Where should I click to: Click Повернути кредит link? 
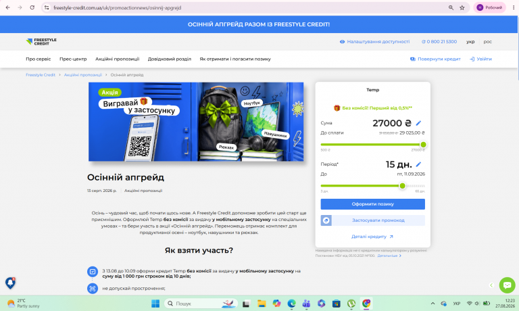click(x=435, y=59)
